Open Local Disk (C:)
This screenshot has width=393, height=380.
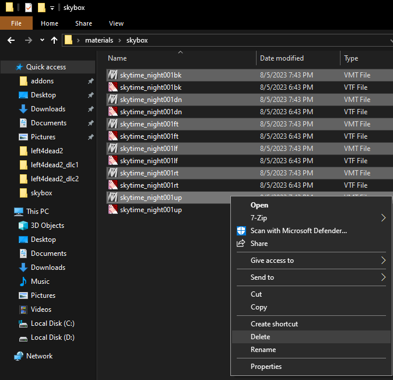(52, 323)
